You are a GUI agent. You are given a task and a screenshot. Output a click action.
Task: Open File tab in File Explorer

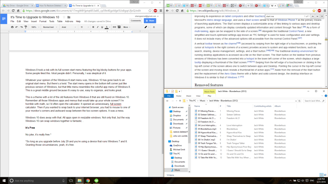coord(169,96)
